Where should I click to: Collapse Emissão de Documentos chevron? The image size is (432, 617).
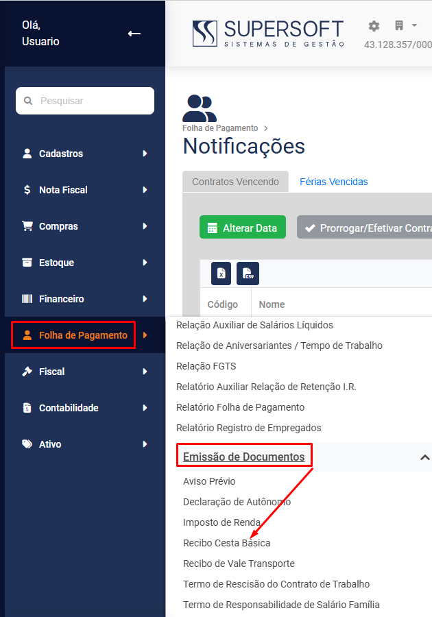[x=424, y=457]
